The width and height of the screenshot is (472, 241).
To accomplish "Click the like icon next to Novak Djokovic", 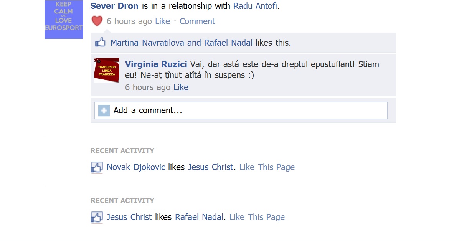I will [x=96, y=167].
